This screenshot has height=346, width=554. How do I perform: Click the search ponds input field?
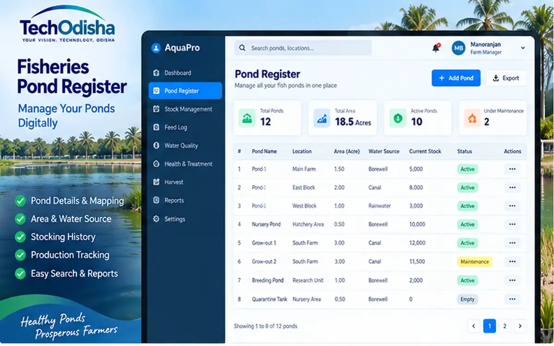coord(303,48)
